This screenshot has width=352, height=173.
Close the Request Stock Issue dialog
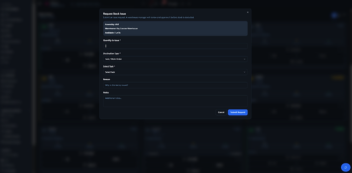pyautogui.click(x=248, y=12)
